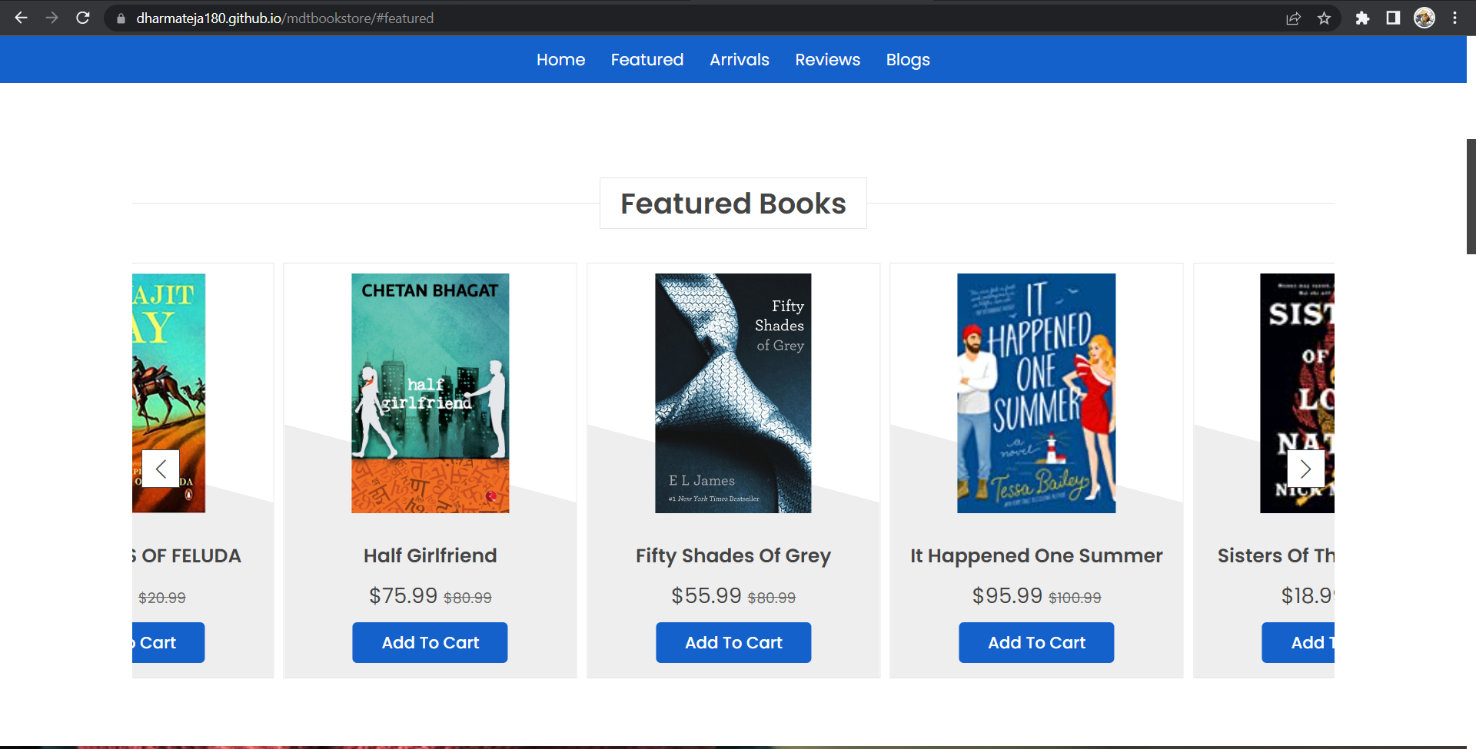Navigate to the Blogs section
This screenshot has width=1476, height=749.
coord(907,59)
